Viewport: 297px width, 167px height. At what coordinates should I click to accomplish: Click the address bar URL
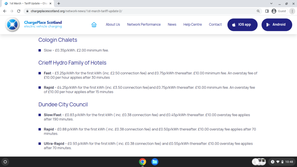pyautogui.click(x=76, y=11)
